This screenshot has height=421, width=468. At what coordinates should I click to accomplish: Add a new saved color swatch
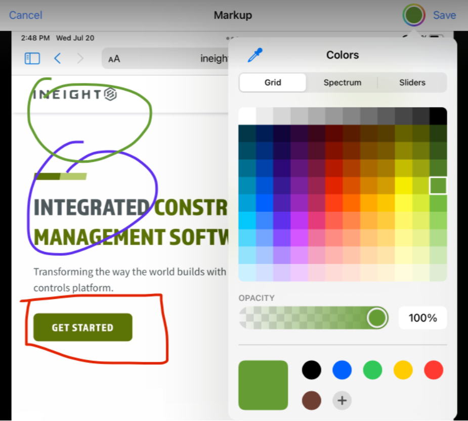tap(342, 400)
